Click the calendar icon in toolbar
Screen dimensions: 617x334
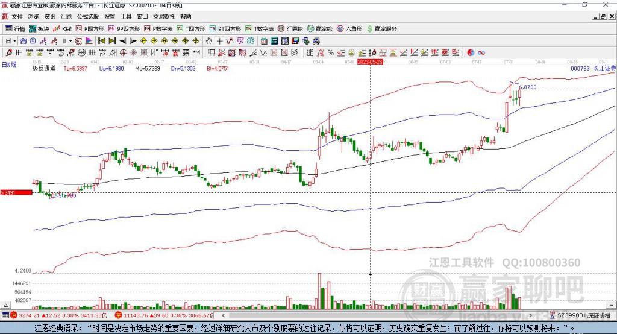click(x=264, y=41)
